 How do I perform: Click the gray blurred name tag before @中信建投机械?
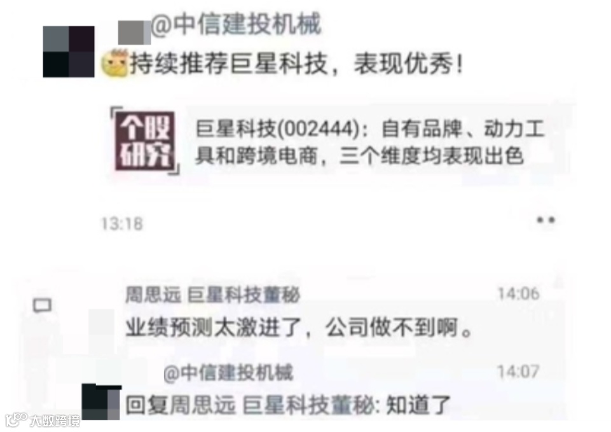pos(134,32)
